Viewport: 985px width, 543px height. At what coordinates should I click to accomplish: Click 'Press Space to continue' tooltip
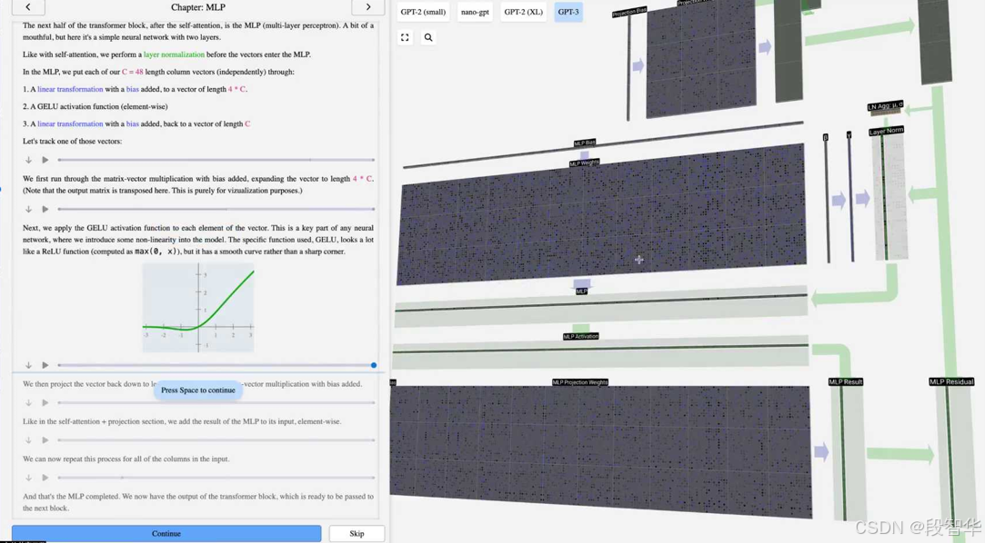198,390
